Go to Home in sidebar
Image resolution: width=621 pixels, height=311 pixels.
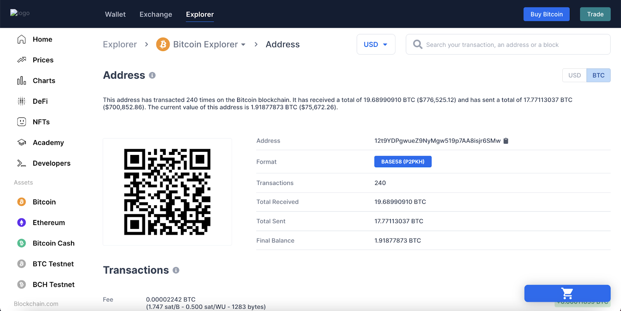42,39
